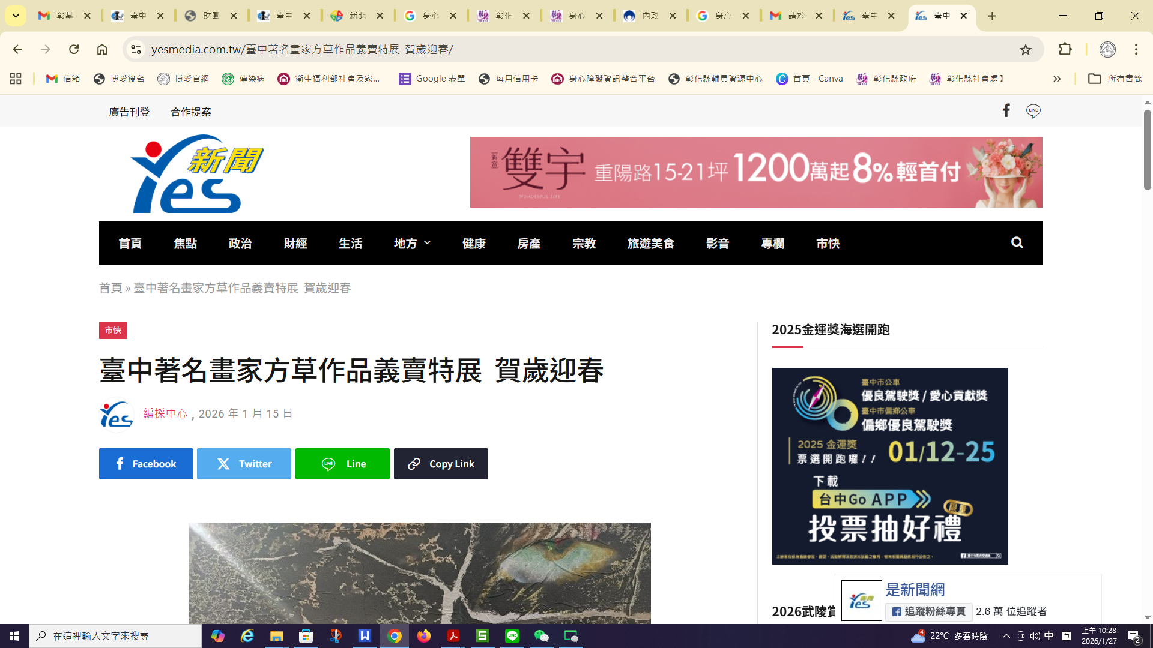Click the 編採中心 author link
This screenshot has width=1153, height=648.
[165, 414]
